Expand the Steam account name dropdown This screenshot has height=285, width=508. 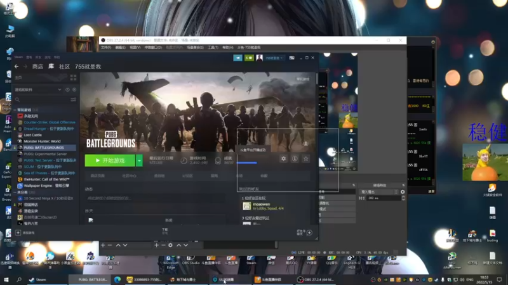[274, 58]
